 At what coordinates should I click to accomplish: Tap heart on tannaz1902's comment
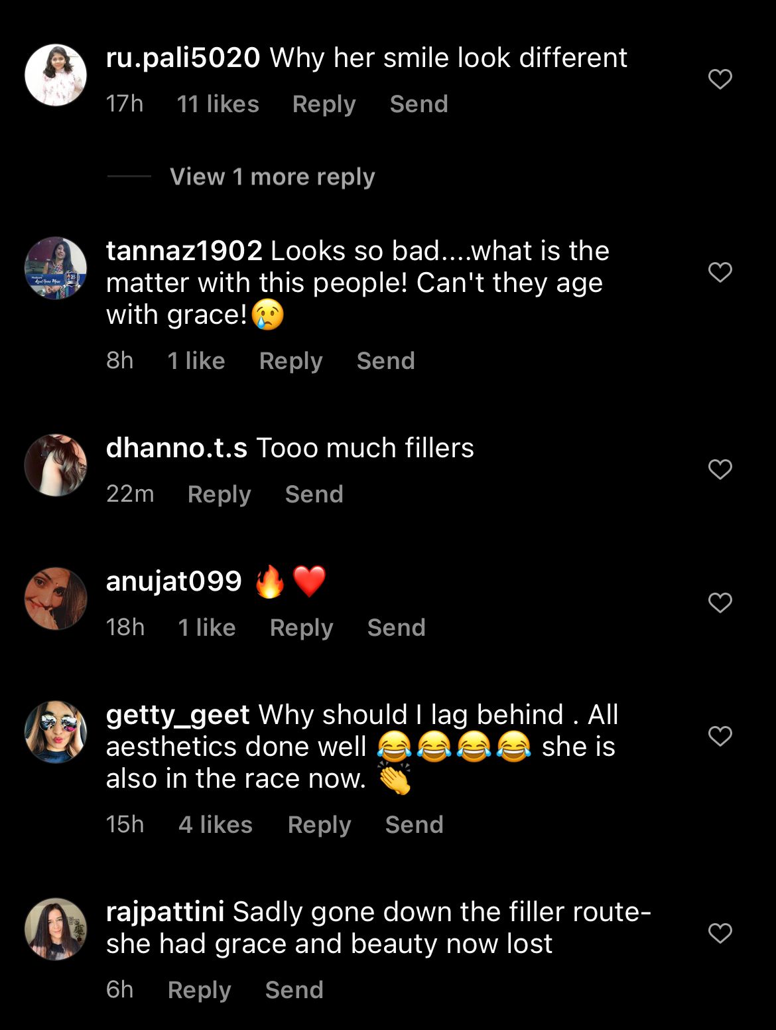click(720, 272)
